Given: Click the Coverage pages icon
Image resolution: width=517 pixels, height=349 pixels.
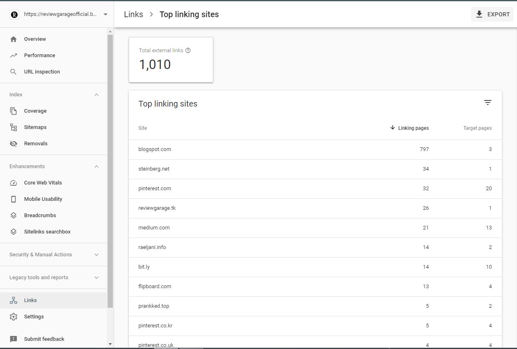Looking at the screenshot, I should pyautogui.click(x=13, y=111).
